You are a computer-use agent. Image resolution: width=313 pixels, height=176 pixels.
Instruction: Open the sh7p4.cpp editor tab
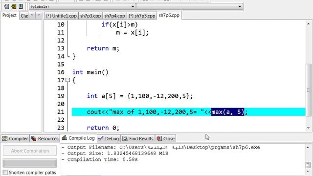click(114, 16)
